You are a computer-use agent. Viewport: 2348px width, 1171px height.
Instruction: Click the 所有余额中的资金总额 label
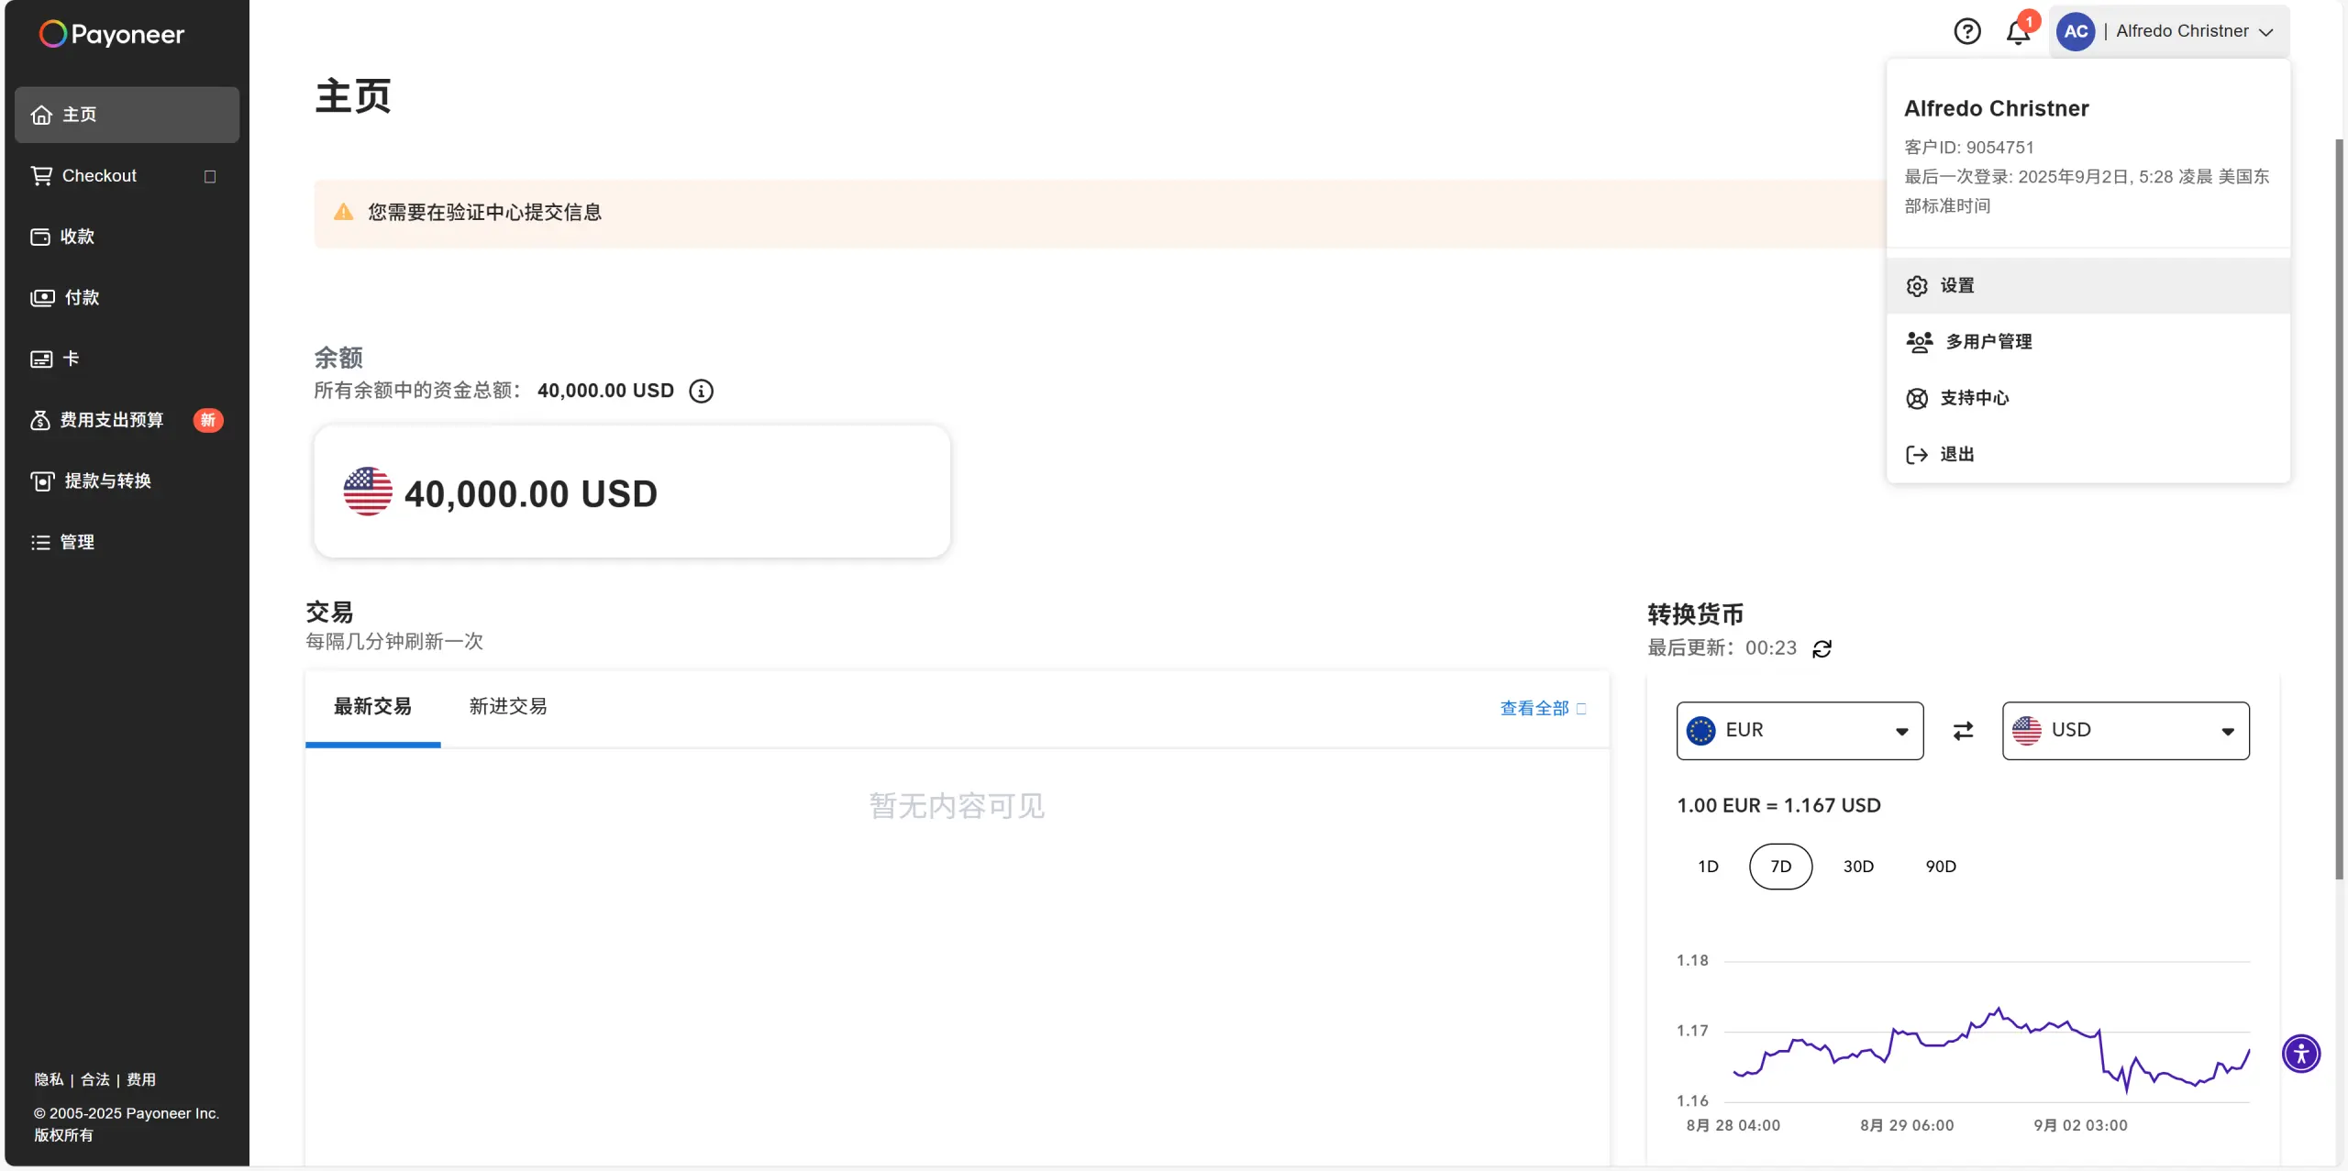(x=417, y=391)
